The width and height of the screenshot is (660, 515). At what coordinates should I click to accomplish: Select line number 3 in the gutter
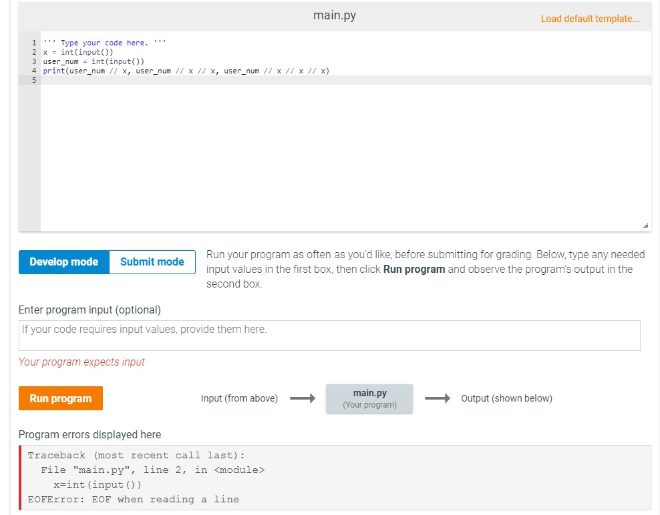click(33, 61)
